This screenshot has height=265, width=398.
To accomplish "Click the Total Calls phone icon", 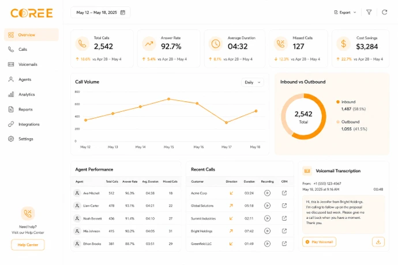I will (x=82, y=44).
